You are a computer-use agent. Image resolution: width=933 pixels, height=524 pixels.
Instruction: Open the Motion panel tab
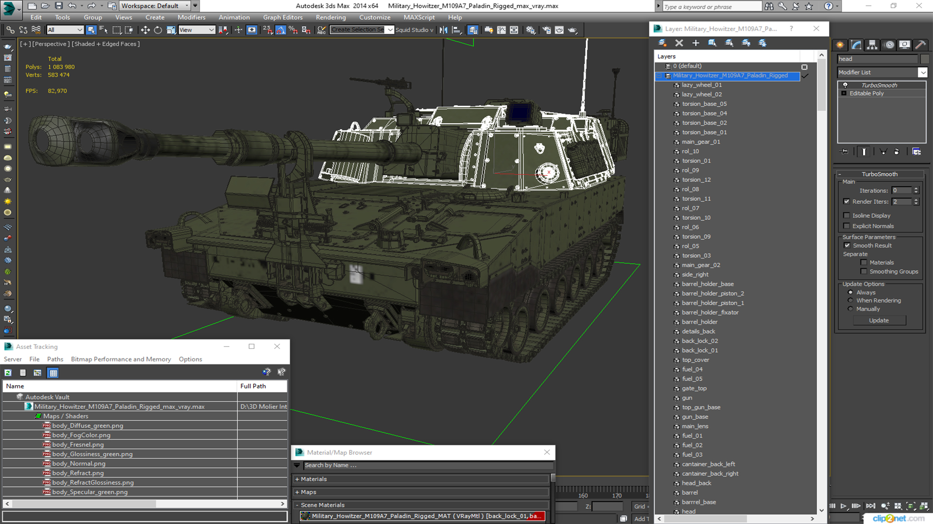click(889, 45)
